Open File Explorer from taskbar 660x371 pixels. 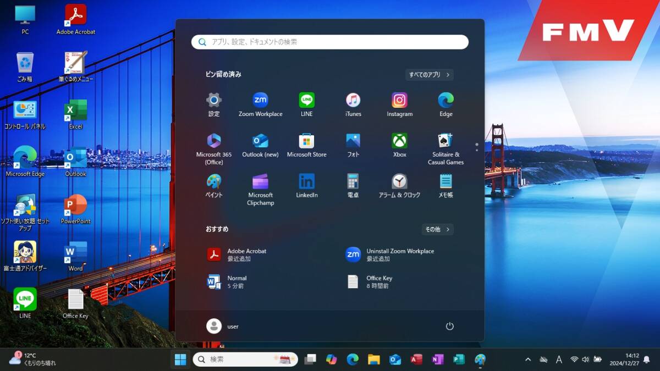[374, 359]
